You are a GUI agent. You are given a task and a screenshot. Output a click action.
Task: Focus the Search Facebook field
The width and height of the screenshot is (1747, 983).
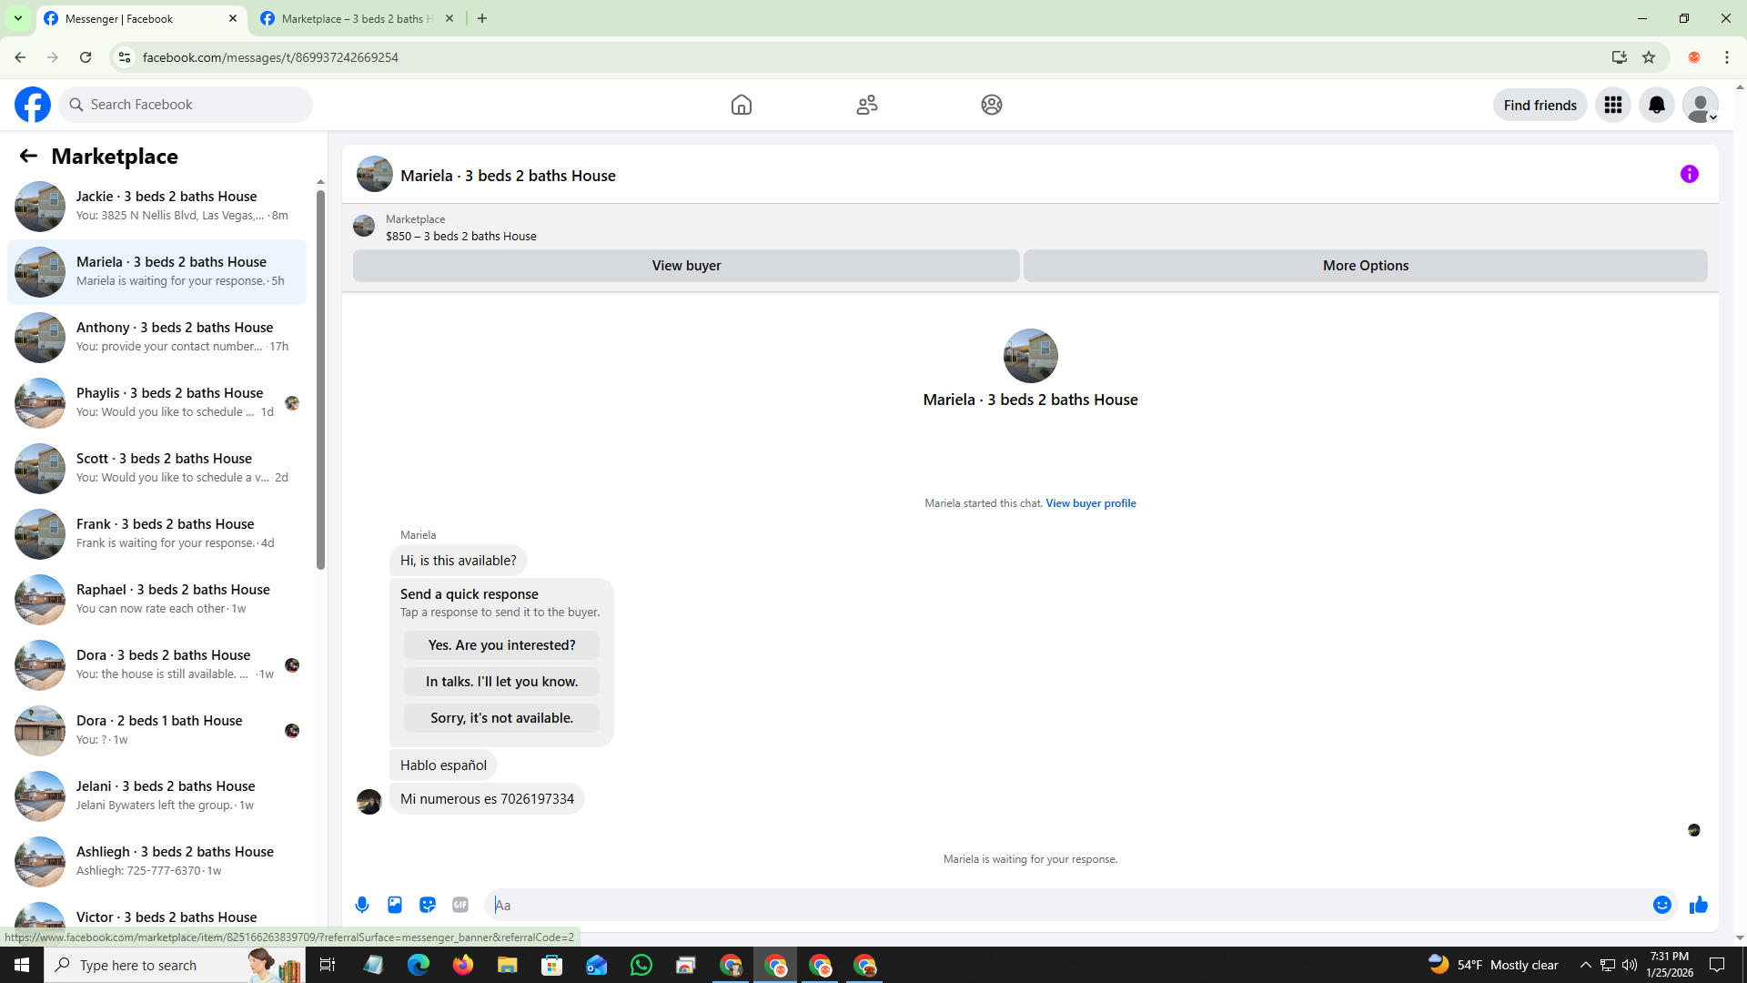pyautogui.click(x=186, y=105)
